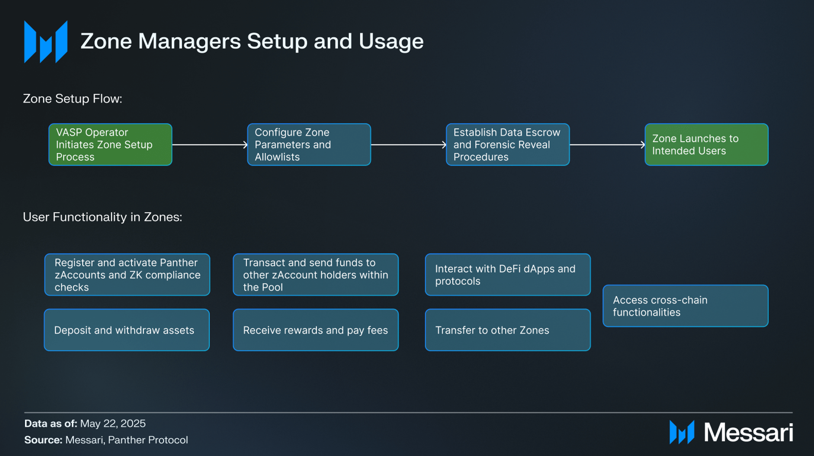Choose the Interact with DeFi dApps box

tap(508, 275)
